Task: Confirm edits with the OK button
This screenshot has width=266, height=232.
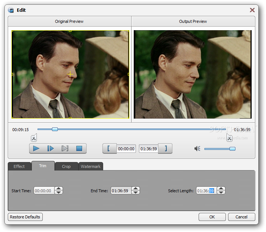Action: point(212,217)
